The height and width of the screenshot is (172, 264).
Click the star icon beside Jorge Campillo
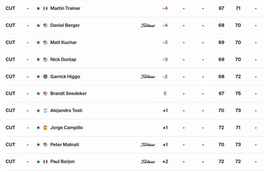[x=38, y=127]
